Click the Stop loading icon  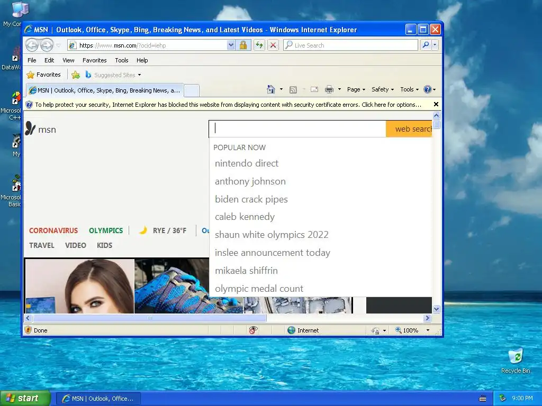tap(273, 45)
